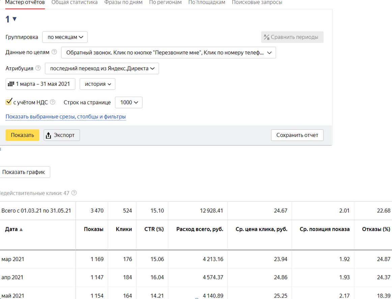Screen dimensions: 392x299
Task: Click calendar icon in date range field
Action: 11,84
